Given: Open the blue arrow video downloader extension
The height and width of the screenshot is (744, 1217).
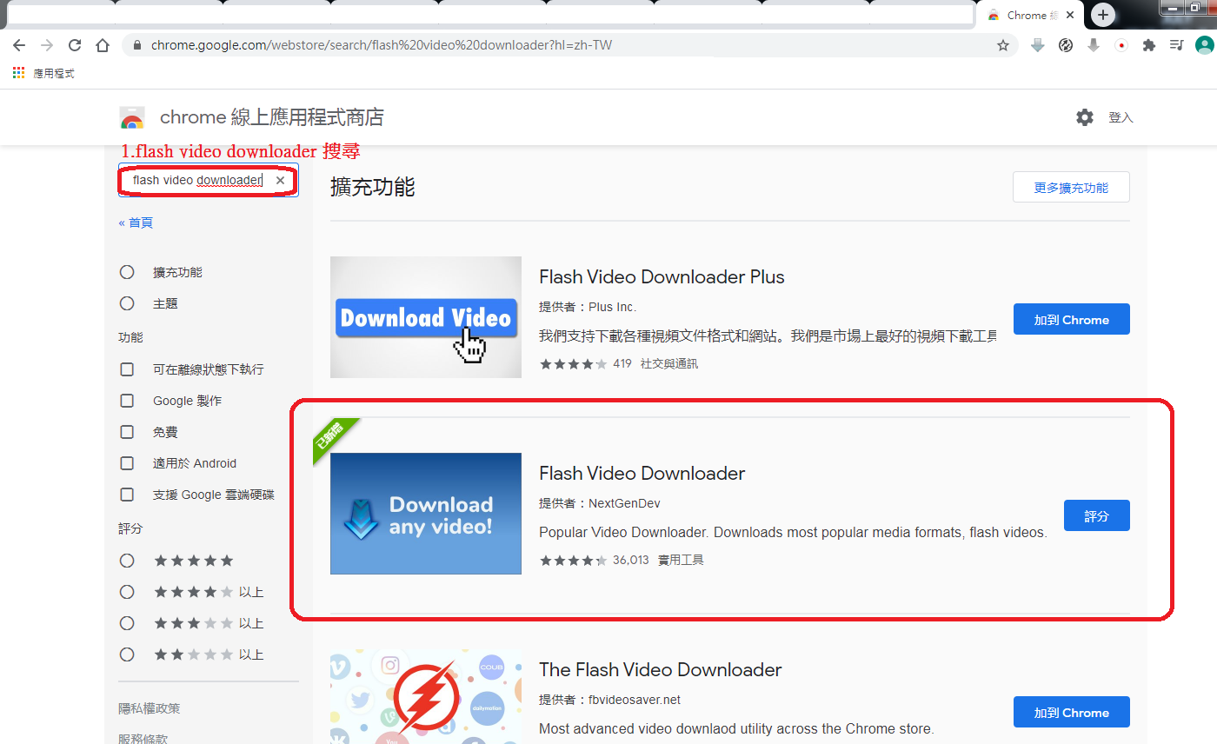Looking at the screenshot, I should [x=1037, y=45].
